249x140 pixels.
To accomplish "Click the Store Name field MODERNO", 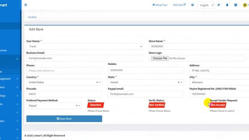I will (199, 47).
